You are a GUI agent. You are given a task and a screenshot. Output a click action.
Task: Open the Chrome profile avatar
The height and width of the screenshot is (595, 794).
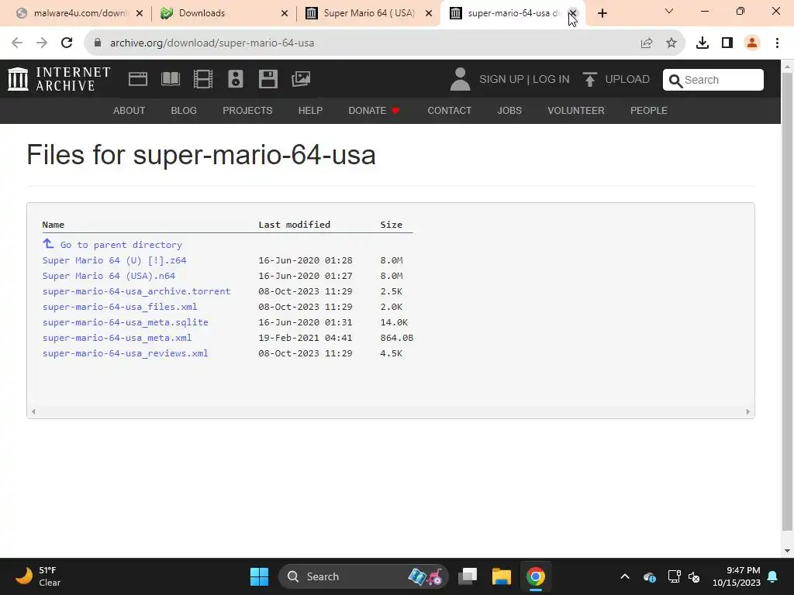coord(752,43)
